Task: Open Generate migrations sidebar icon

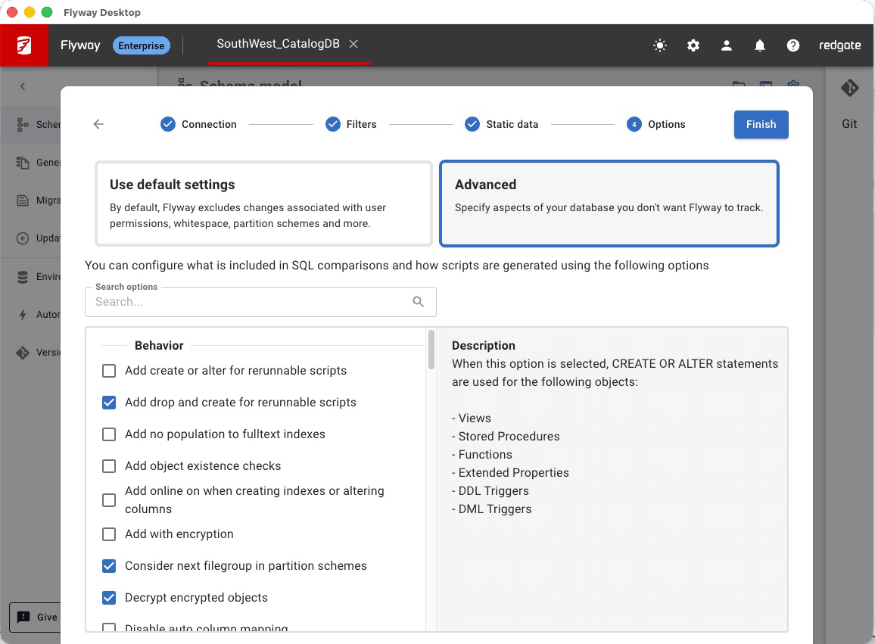Action: click(x=22, y=163)
